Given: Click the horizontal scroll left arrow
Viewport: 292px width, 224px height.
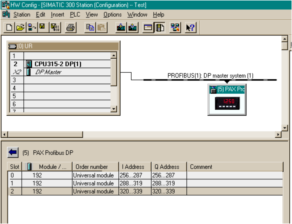Looking at the screenshot, I should click(4, 134).
